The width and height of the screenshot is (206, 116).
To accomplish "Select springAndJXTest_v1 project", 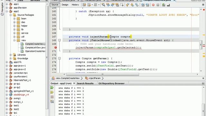I will tap(23, 91).
